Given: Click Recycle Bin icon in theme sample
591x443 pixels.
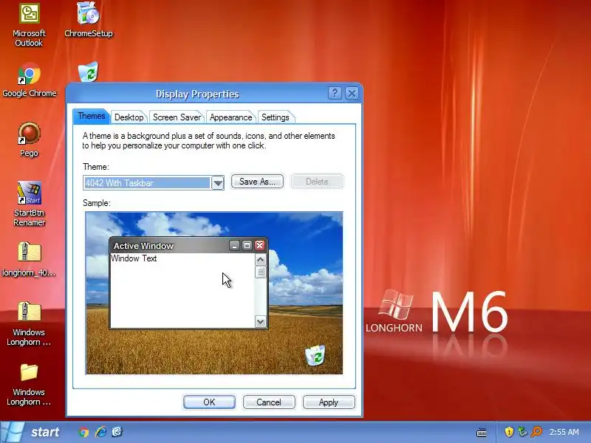Looking at the screenshot, I should 315,355.
